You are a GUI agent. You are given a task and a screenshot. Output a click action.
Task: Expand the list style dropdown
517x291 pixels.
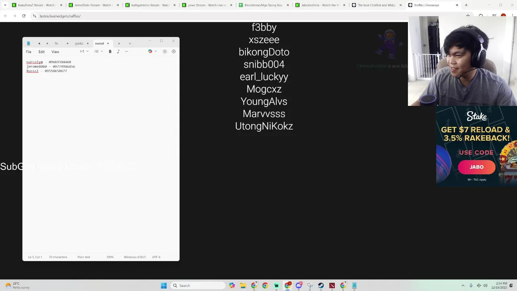point(99,51)
